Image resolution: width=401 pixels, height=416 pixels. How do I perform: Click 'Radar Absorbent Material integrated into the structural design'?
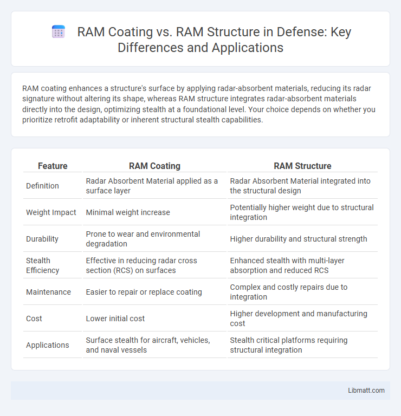pos(300,186)
